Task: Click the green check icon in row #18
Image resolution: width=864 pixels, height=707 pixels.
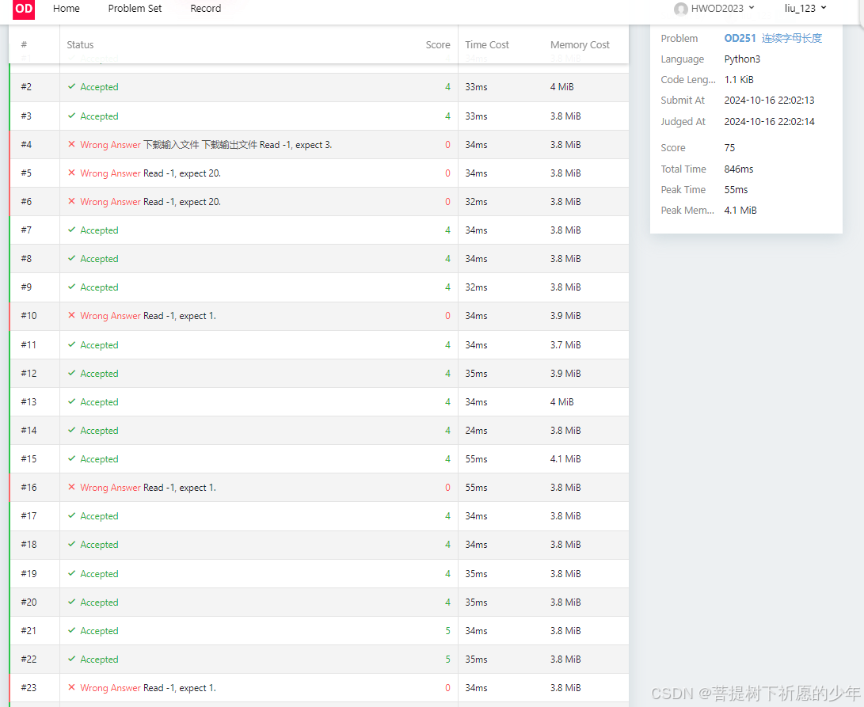Action: coord(71,544)
